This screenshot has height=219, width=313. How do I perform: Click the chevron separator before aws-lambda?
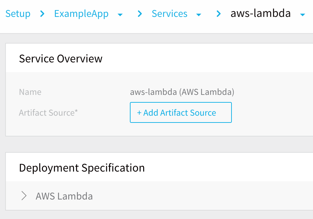219,14
